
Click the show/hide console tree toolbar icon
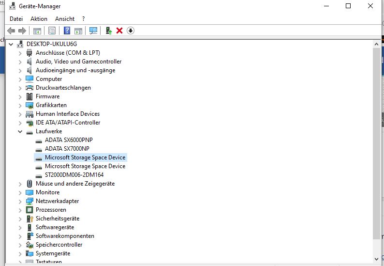click(x=37, y=31)
